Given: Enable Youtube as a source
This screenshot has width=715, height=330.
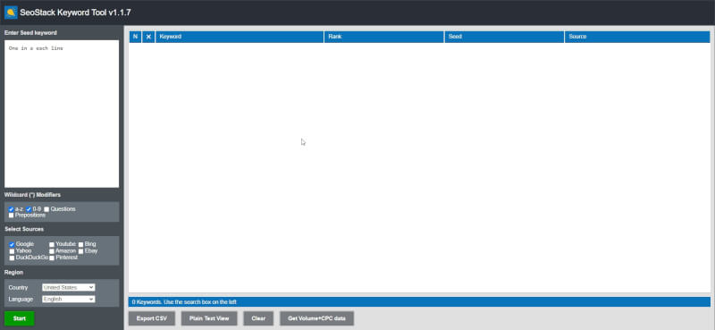Looking at the screenshot, I should (52, 245).
